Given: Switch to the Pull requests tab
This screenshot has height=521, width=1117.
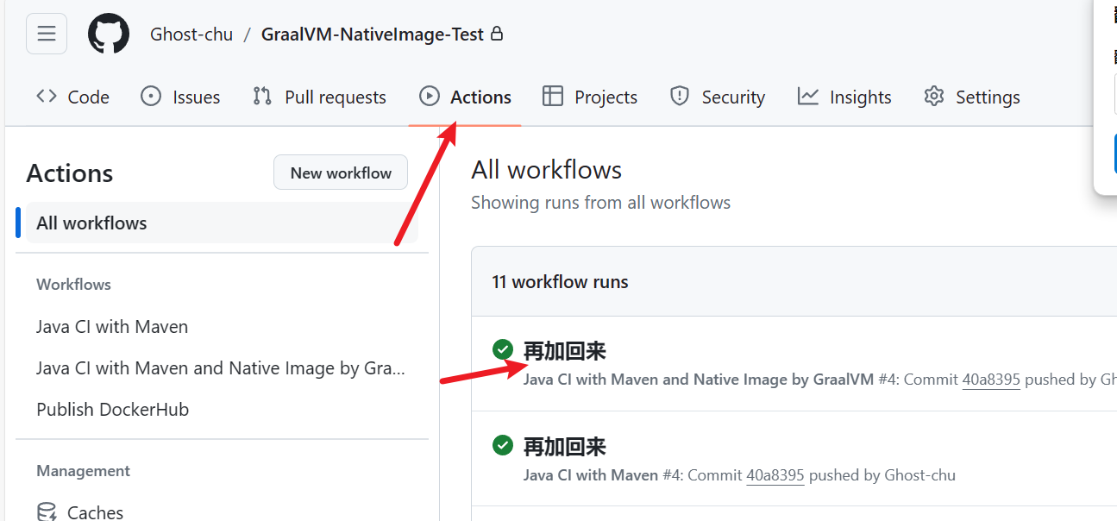Looking at the screenshot, I should 319,97.
